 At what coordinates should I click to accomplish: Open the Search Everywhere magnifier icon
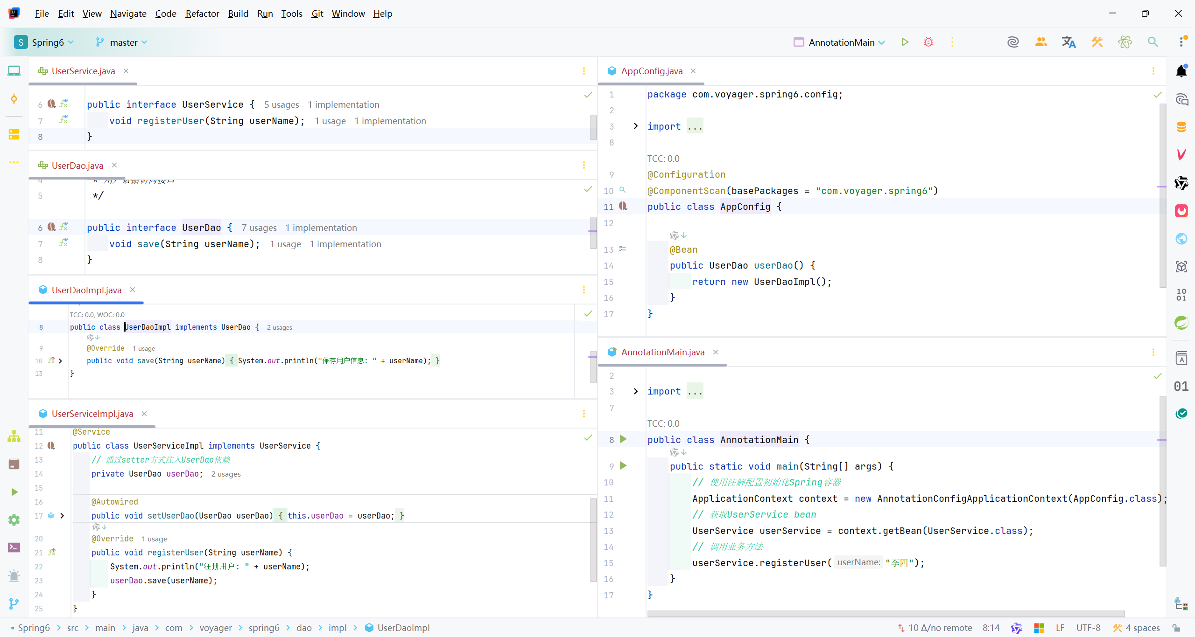1153,42
